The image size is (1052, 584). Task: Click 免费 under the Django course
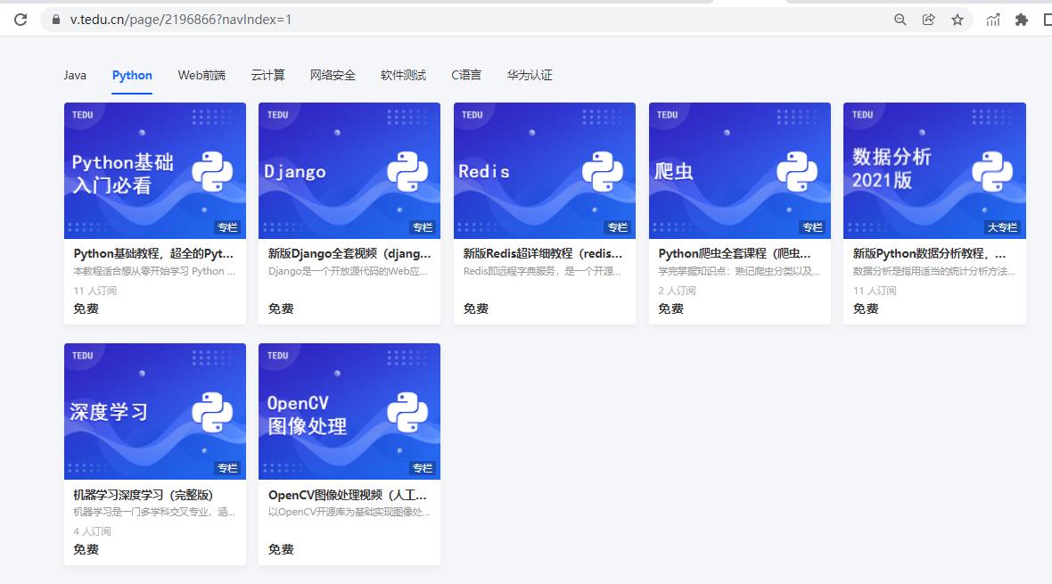[x=281, y=308]
